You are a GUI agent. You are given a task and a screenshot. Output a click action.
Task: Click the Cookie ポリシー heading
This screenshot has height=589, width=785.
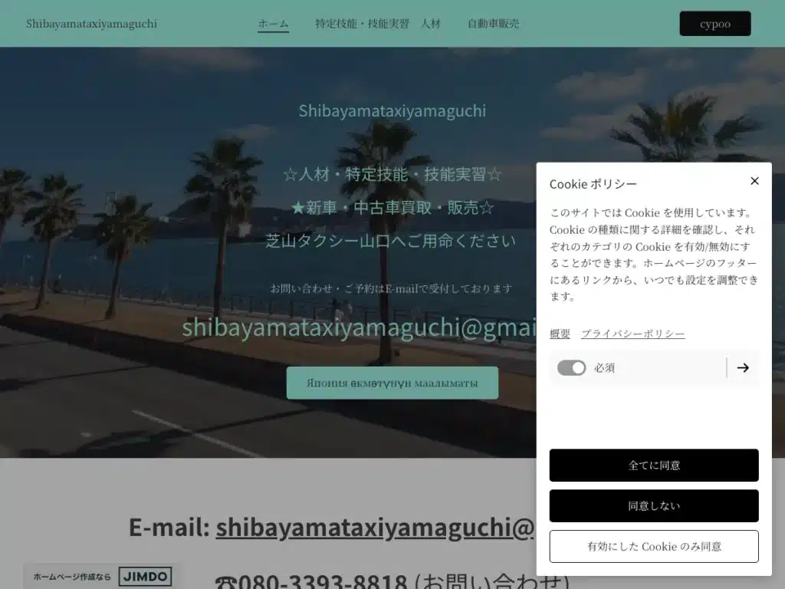click(x=593, y=184)
